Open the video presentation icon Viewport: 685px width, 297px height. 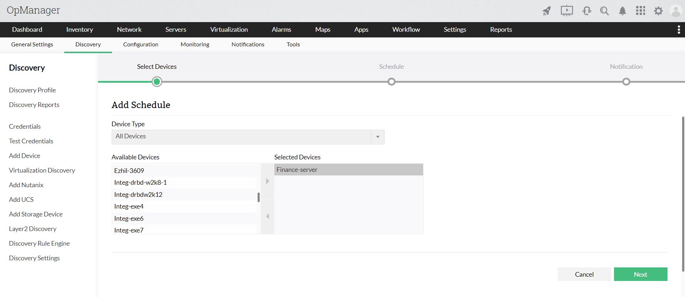pos(567,11)
